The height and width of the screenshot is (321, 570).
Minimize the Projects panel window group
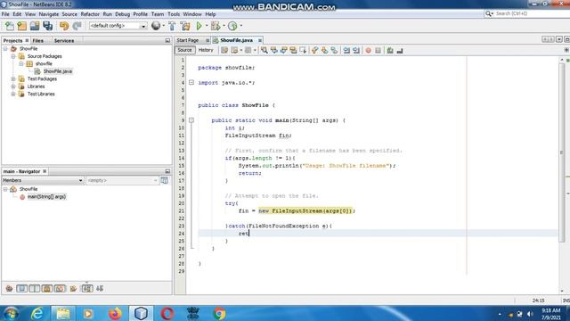167,40
